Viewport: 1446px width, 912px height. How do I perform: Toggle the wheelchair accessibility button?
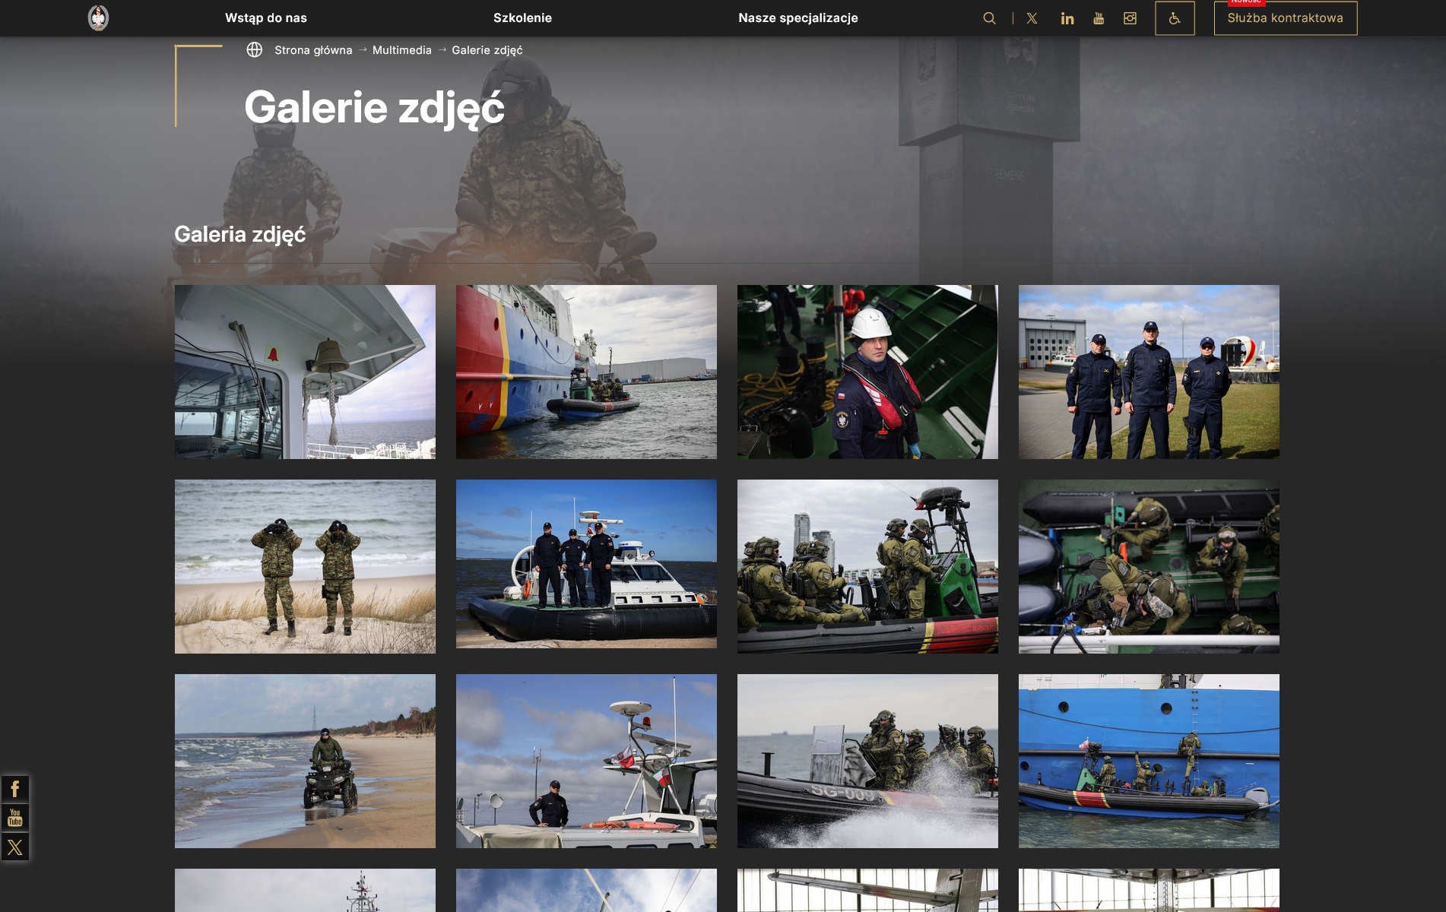pyautogui.click(x=1175, y=18)
